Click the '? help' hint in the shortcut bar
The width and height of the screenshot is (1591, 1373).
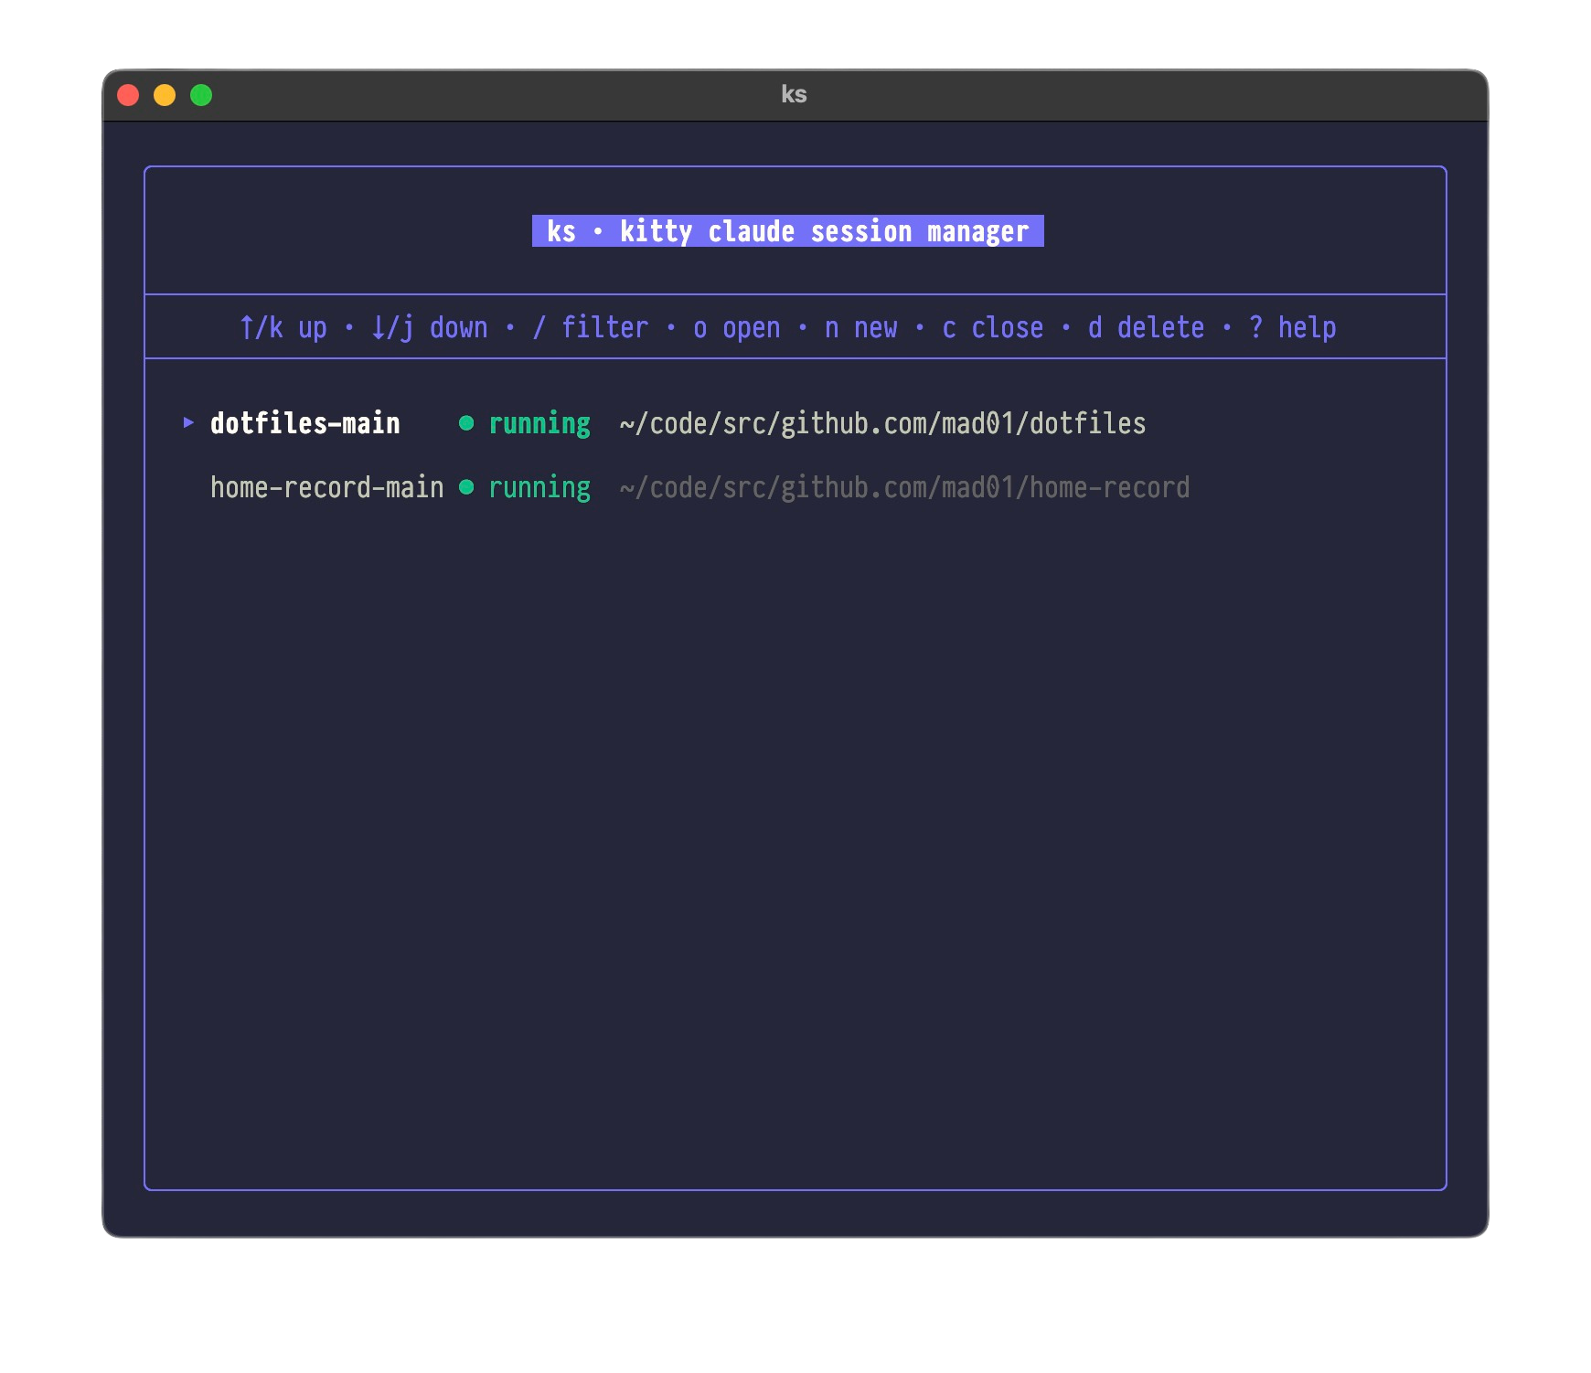click(x=1293, y=326)
